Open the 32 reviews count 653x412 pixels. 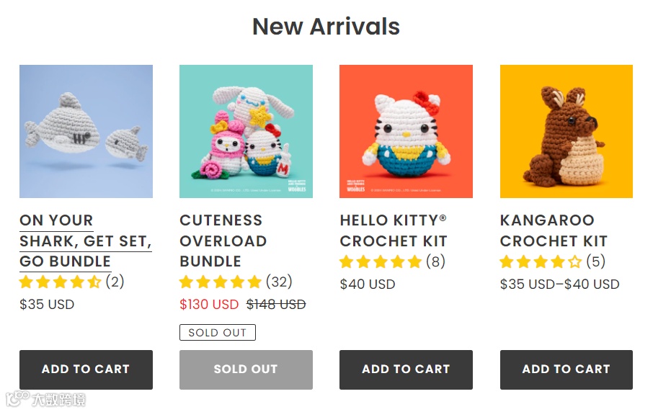point(279,282)
